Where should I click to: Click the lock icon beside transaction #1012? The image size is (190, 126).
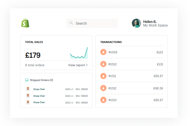click(x=103, y=88)
